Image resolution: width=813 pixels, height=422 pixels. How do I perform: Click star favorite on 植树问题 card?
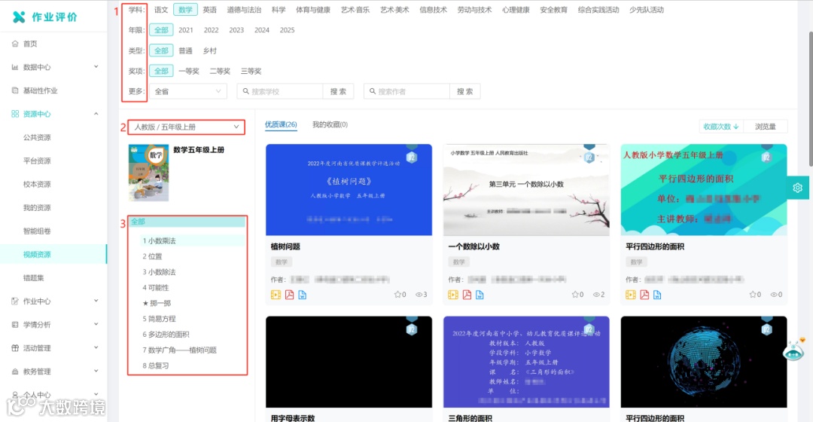coord(397,295)
